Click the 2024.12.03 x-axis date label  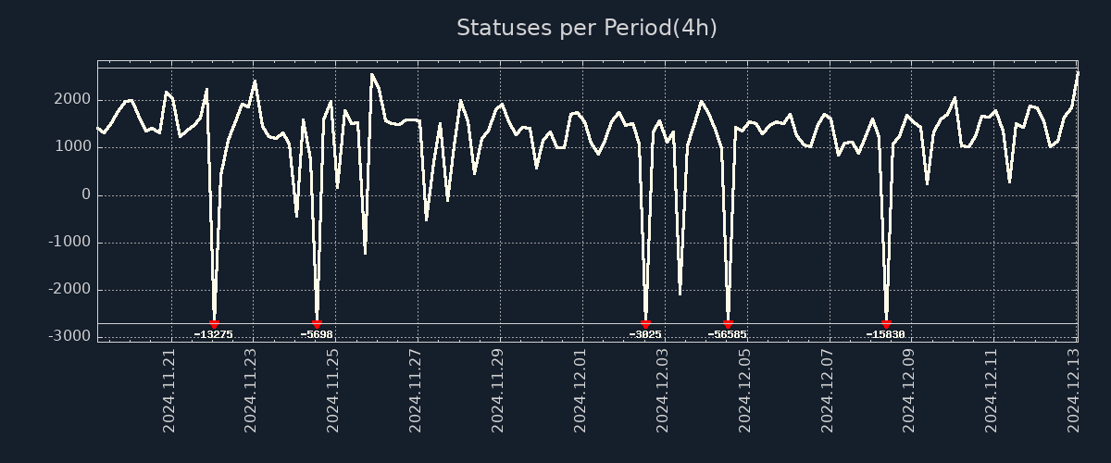[663, 390]
